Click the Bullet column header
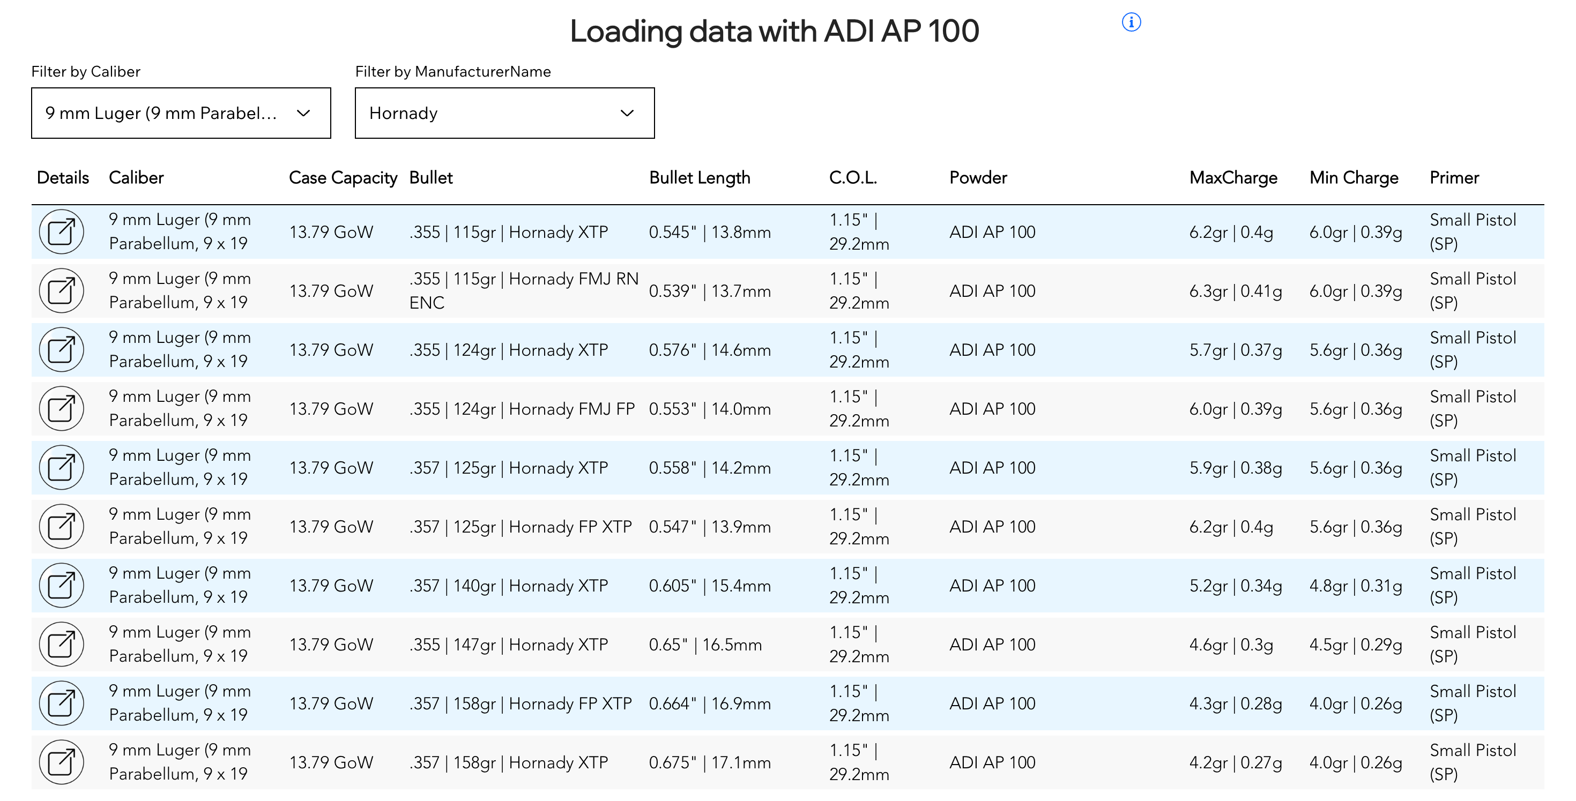 click(432, 178)
